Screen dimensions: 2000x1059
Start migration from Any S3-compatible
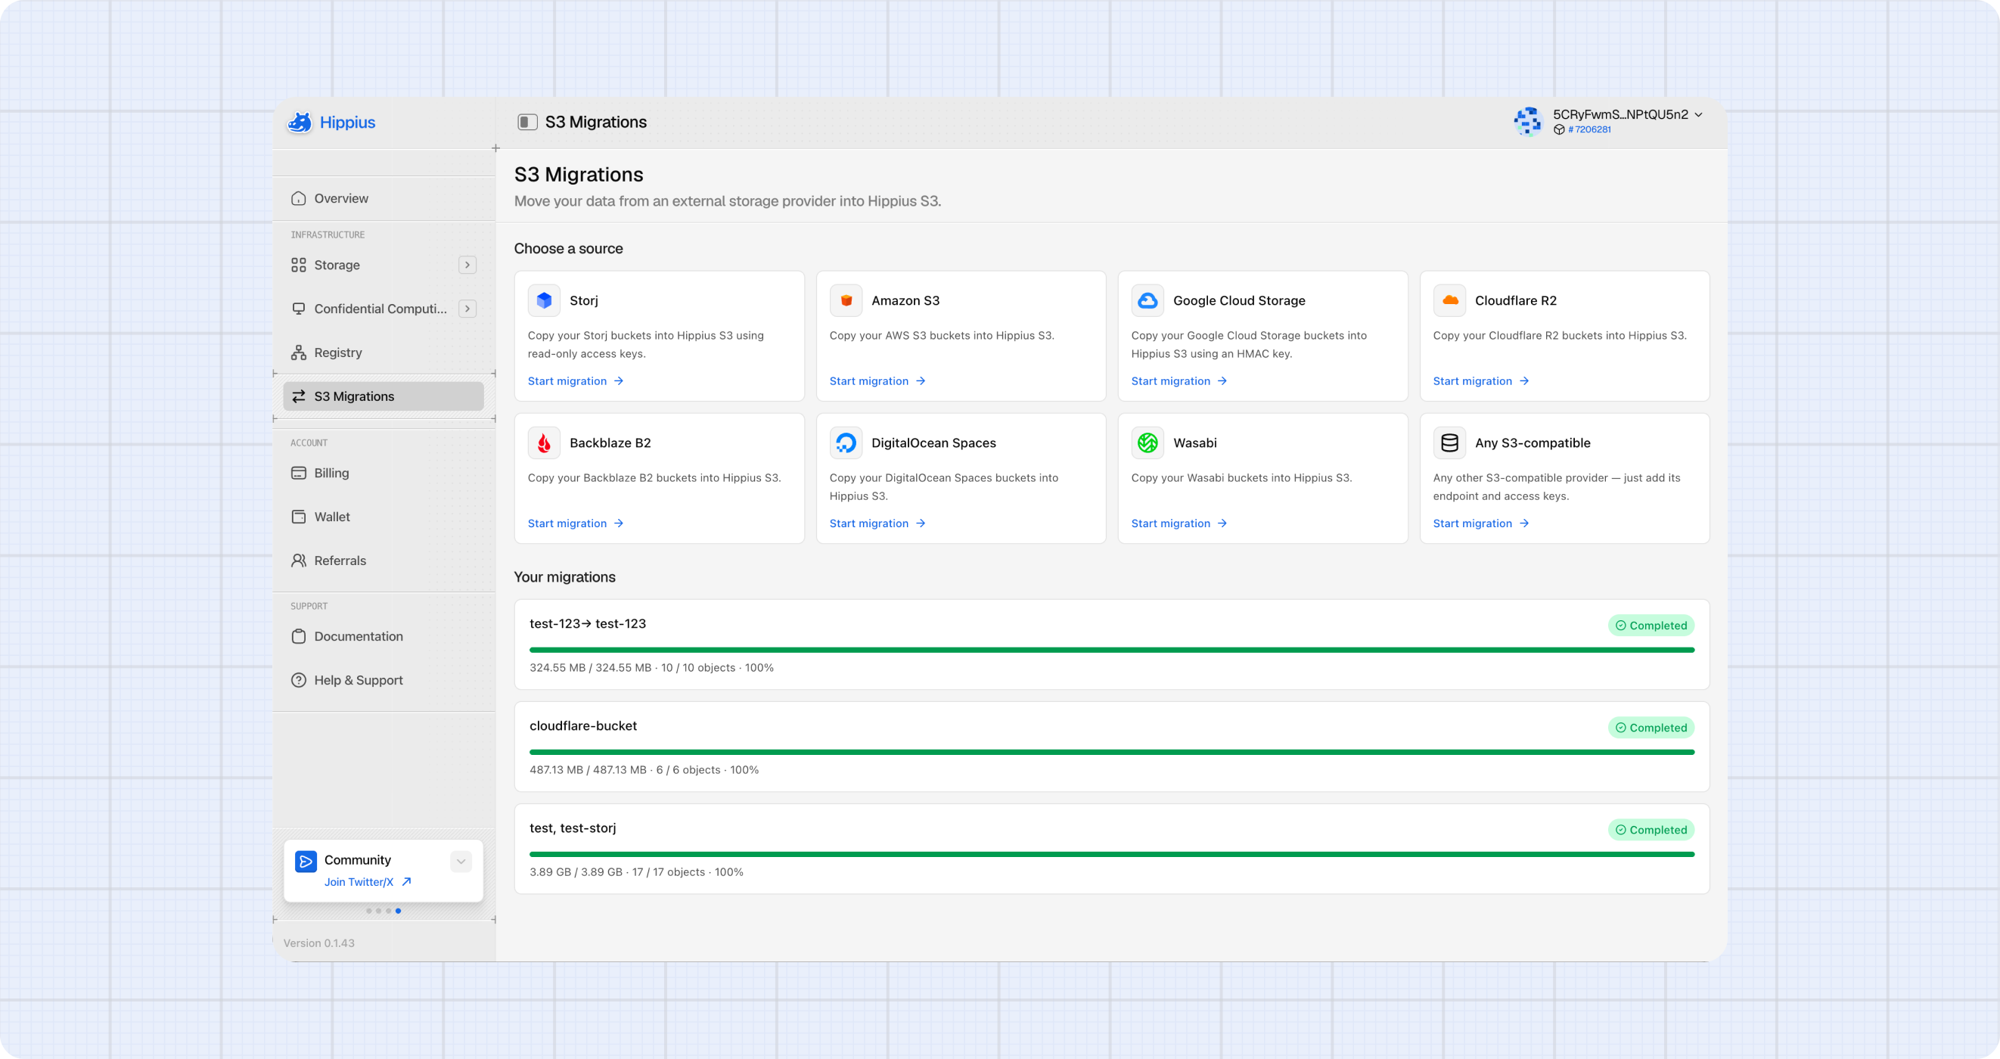[x=1480, y=523]
